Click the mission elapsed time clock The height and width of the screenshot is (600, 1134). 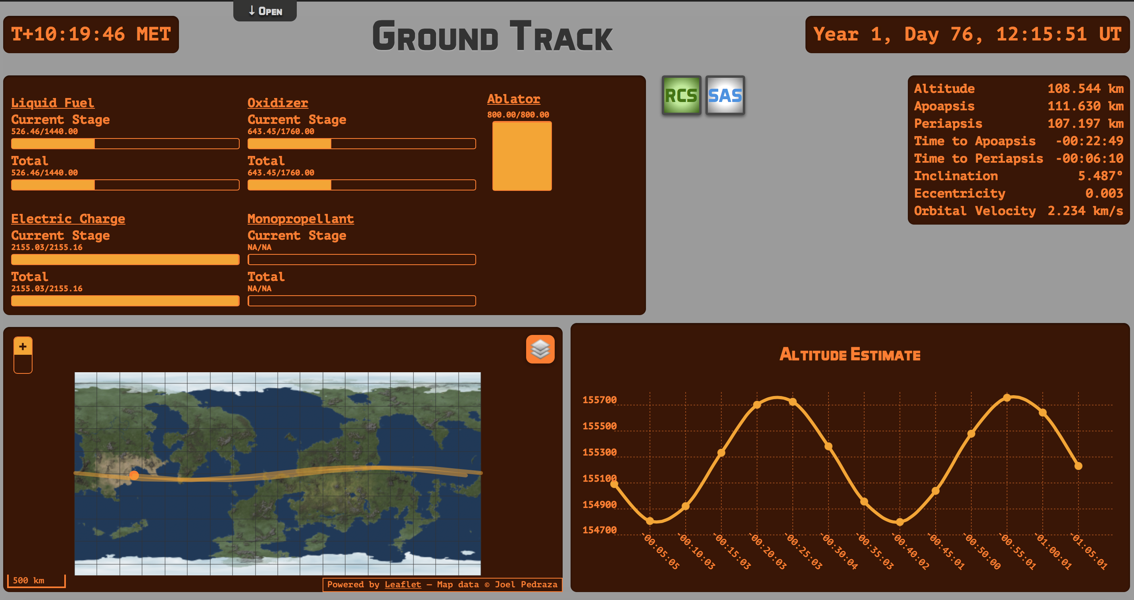point(91,35)
